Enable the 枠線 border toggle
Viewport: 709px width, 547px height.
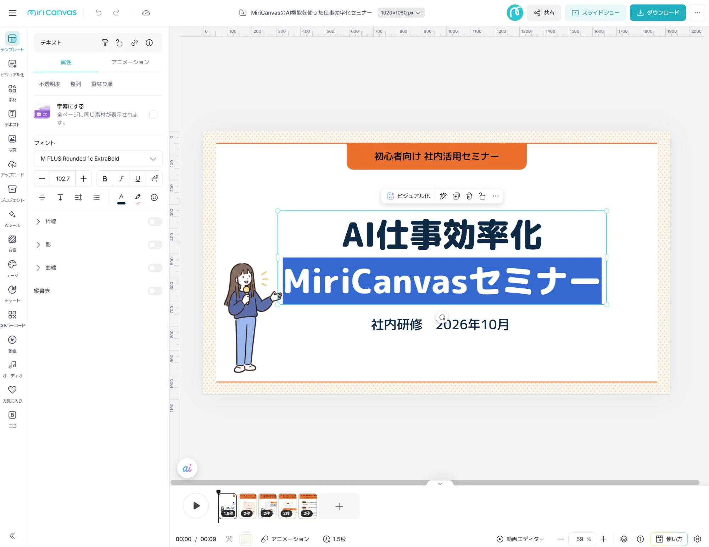[x=155, y=222]
